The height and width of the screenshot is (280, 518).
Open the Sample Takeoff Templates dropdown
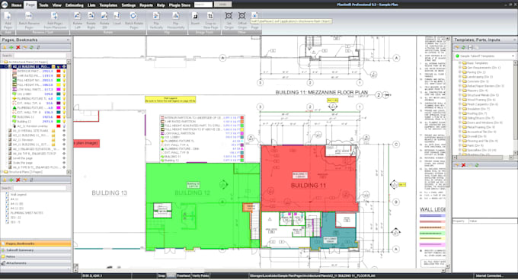(x=513, y=56)
